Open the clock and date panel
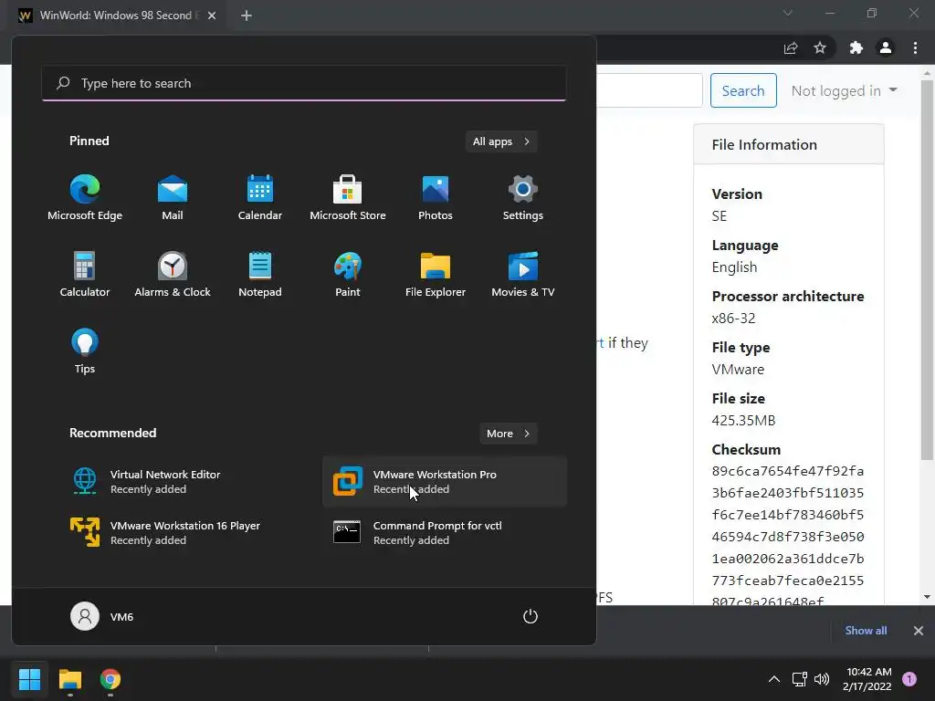 867,679
